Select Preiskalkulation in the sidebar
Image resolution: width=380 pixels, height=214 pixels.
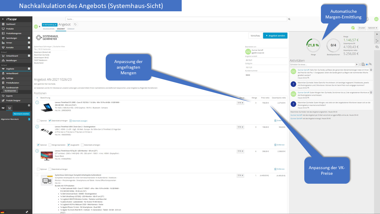(x=15, y=83)
